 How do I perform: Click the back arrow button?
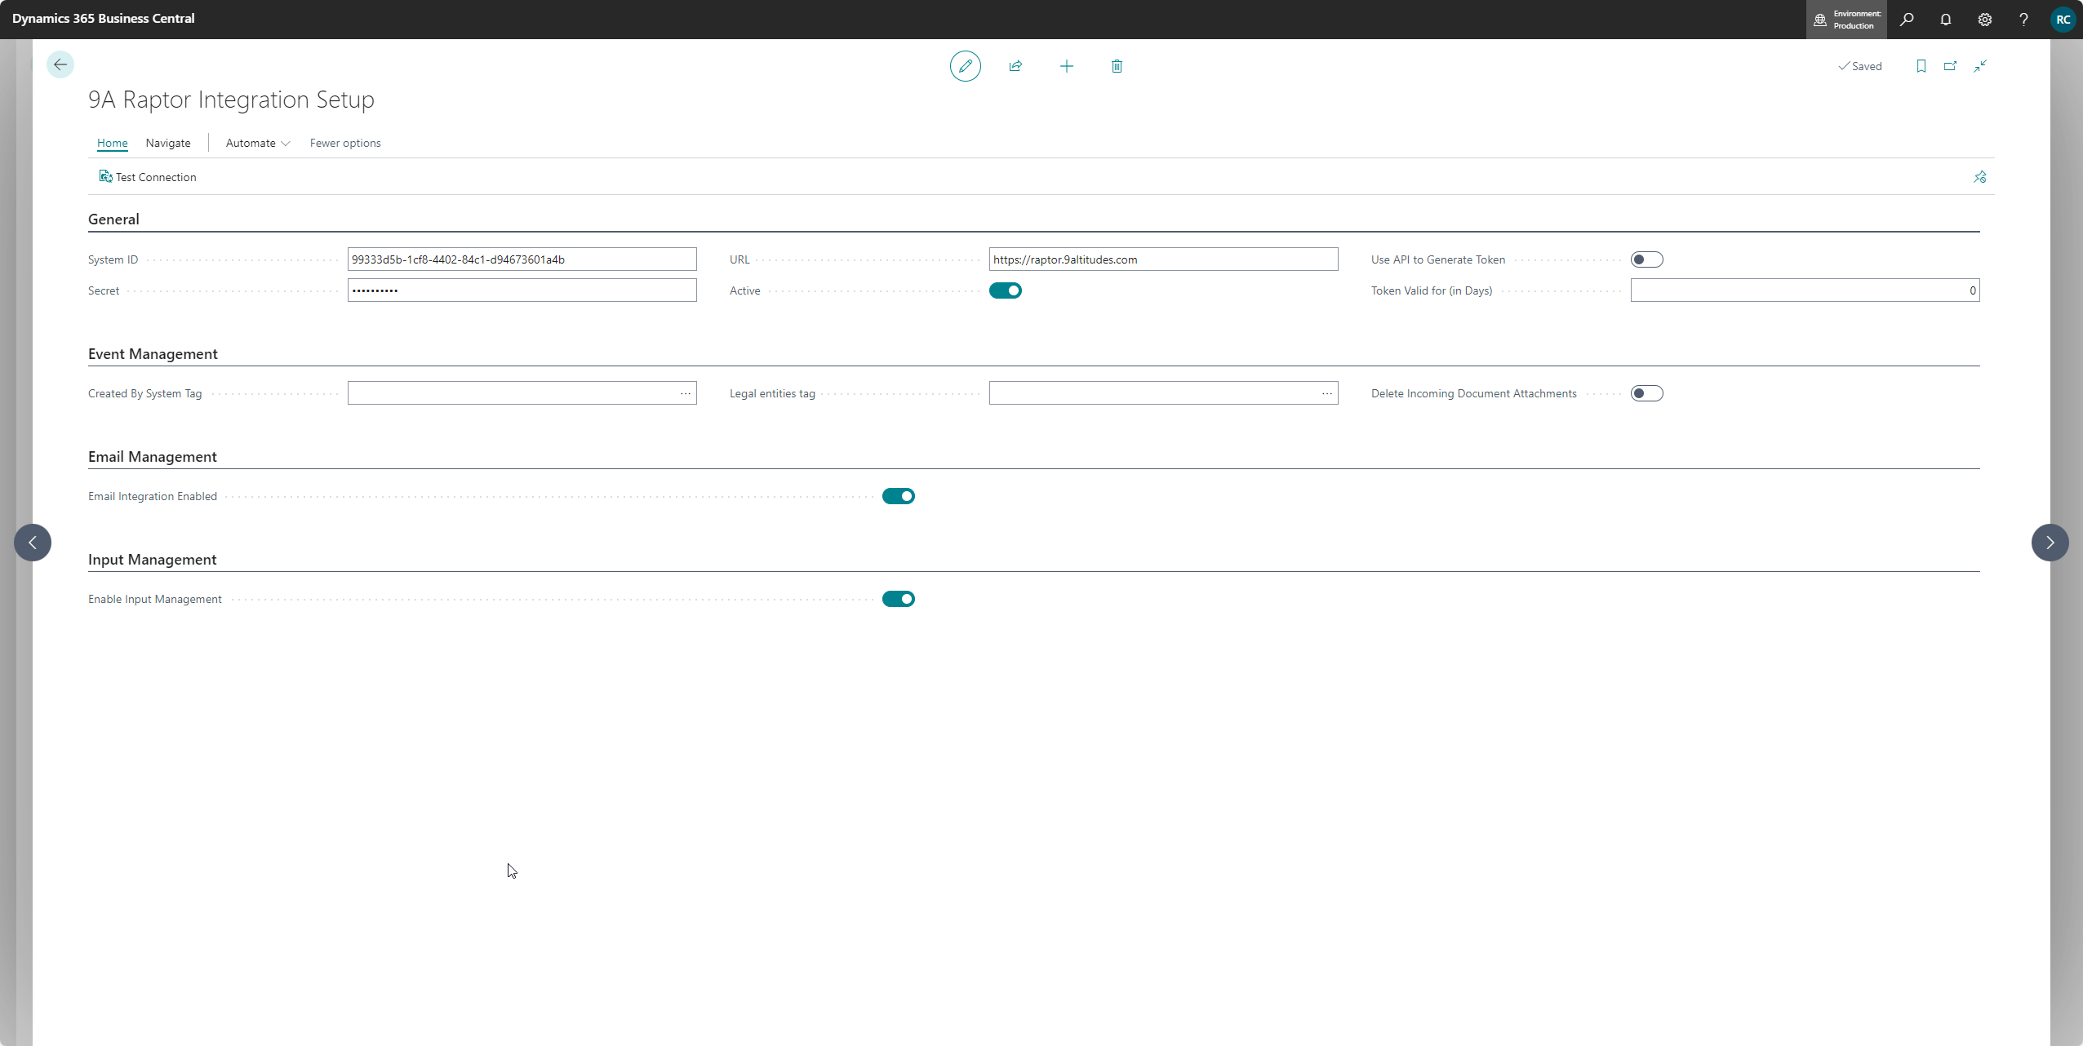[60, 64]
